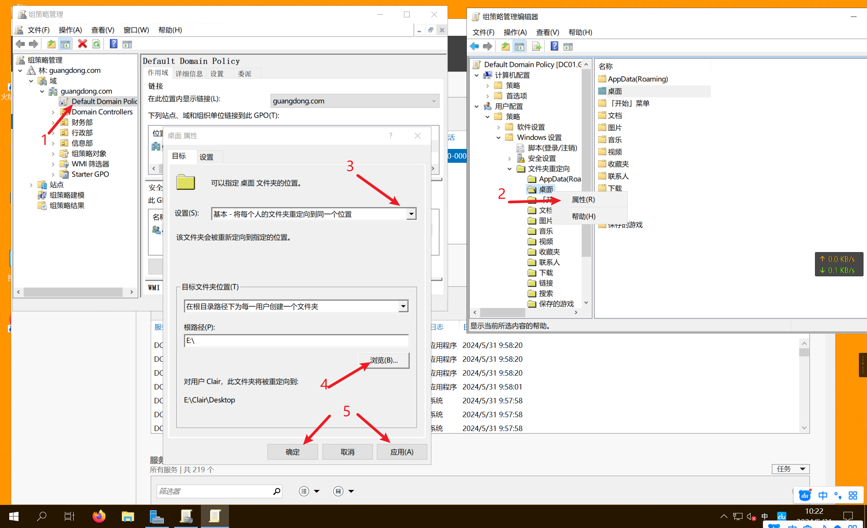867x528 pixels.
Task: Select 组策略建模 modeling node
Action: [67, 195]
